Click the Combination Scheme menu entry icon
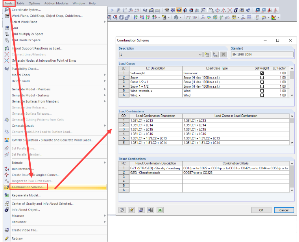 [7, 187]
